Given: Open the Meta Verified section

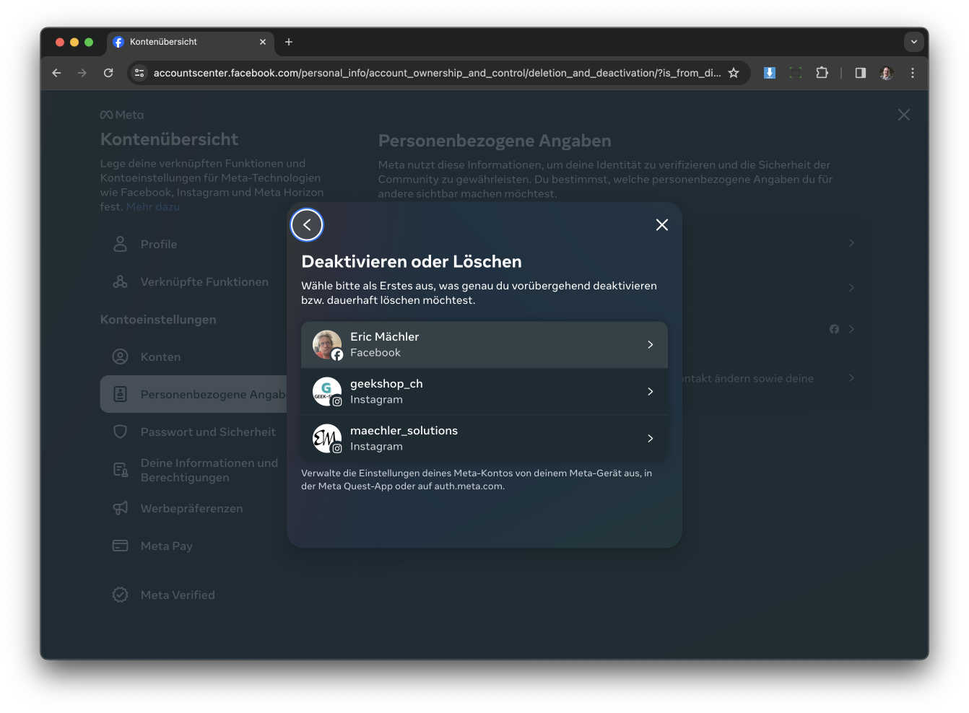Looking at the screenshot, I should (x=178, y=595).
